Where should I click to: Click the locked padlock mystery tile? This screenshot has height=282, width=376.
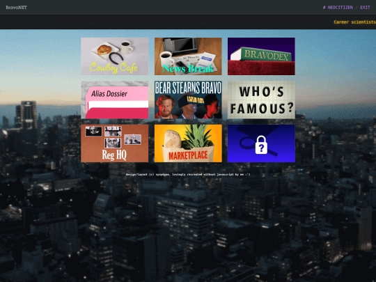click(261, 143)
